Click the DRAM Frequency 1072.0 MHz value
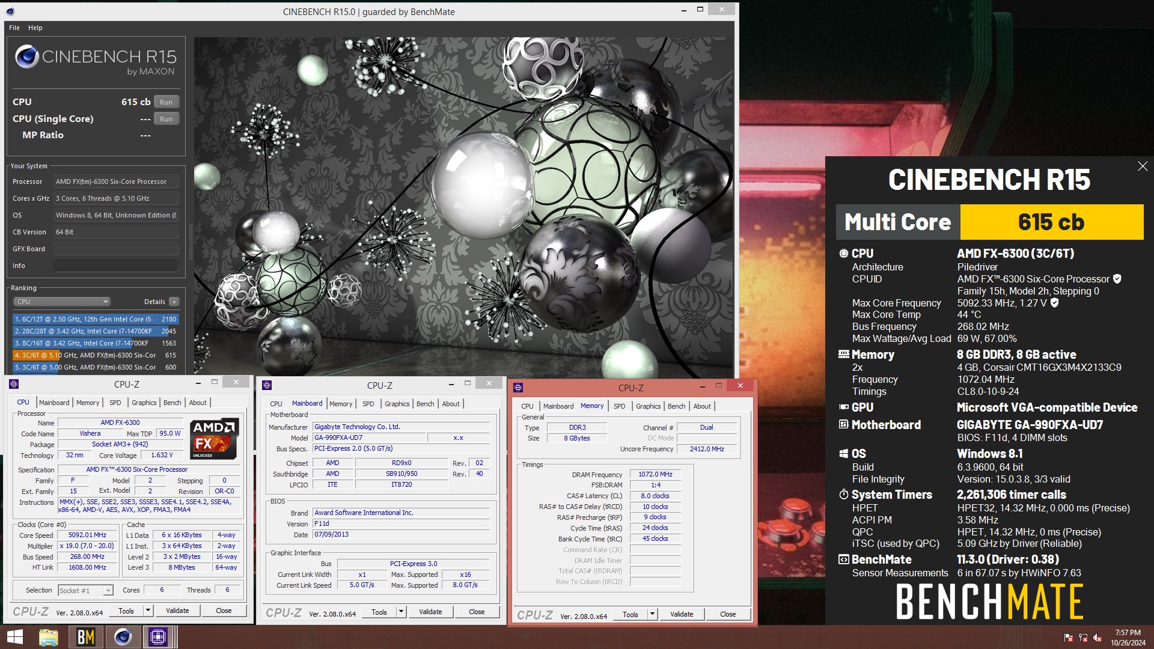 pyautogui.click(x=655, y=475)
